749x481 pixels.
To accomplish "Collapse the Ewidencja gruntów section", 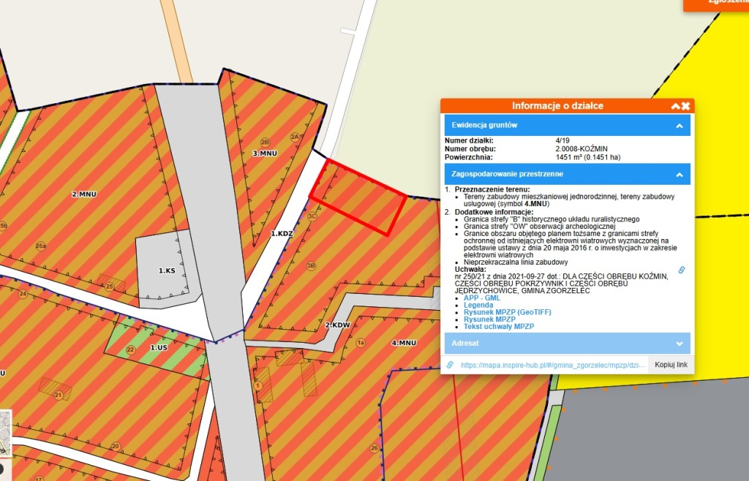I will click(679, 126).
